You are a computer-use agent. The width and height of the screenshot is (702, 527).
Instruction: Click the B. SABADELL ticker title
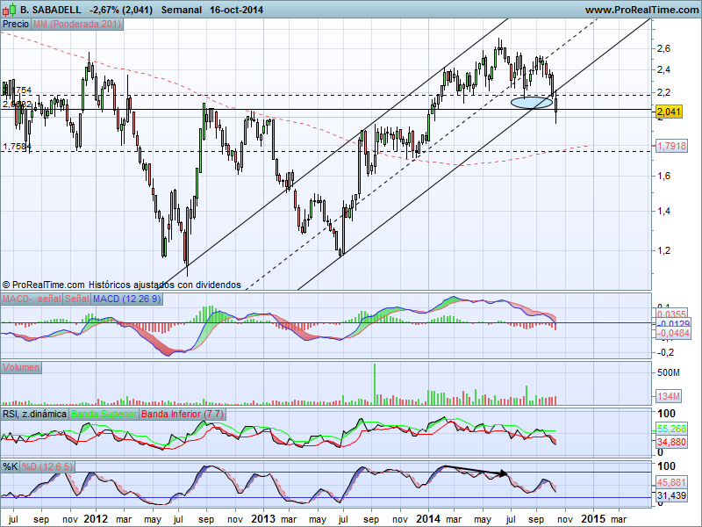pyautogui.click(x=51, y=10)
